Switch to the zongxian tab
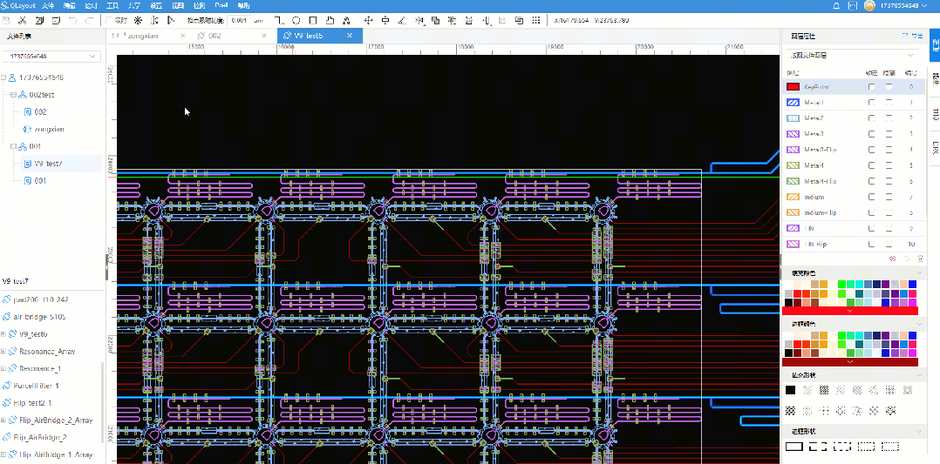 [x=145, y=36]
